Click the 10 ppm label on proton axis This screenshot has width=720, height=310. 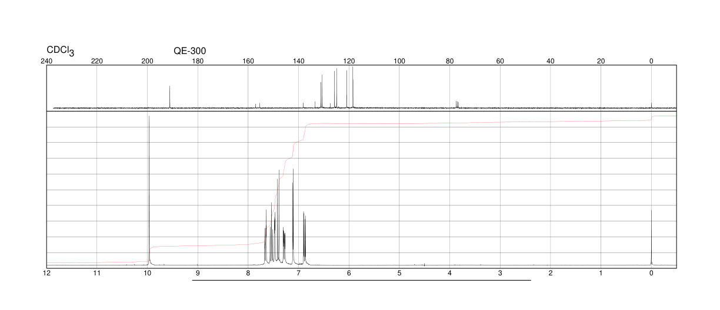point(148,274)
